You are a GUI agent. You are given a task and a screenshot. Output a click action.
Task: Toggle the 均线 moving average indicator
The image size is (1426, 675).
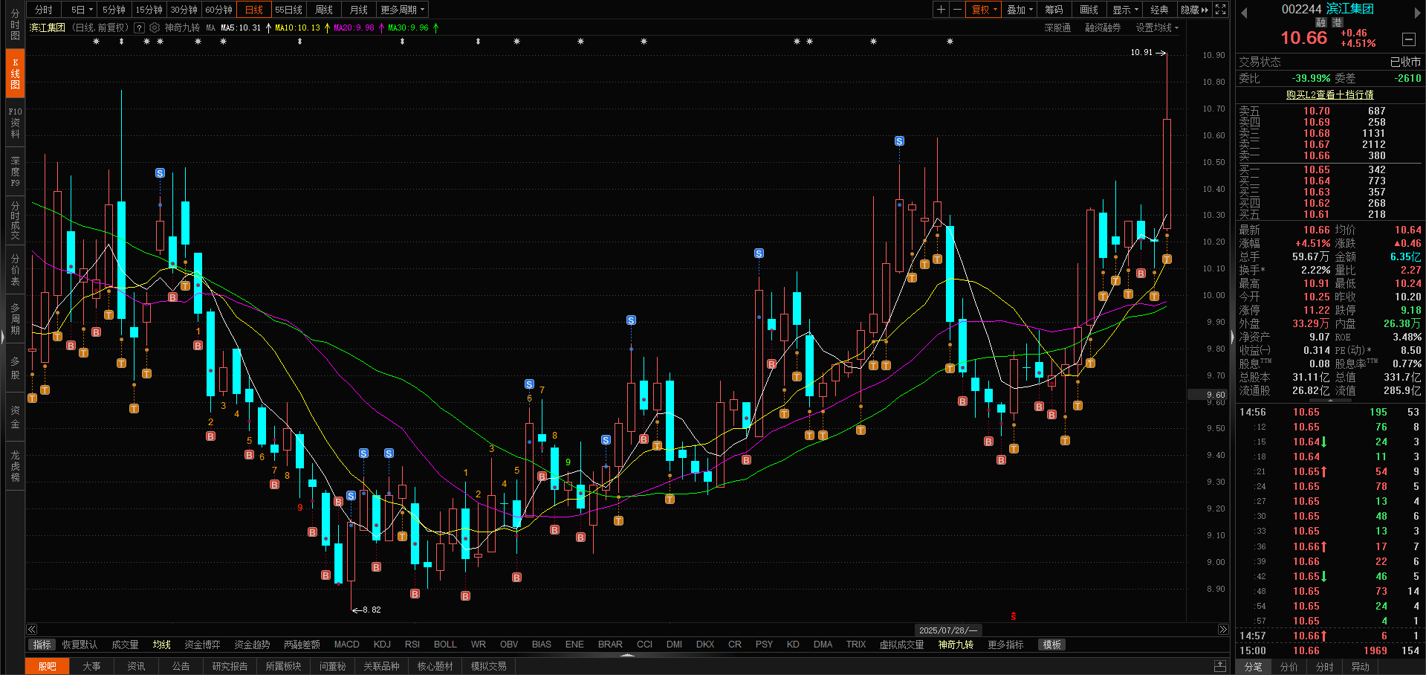pyautogui.click(x=162, y=645)
